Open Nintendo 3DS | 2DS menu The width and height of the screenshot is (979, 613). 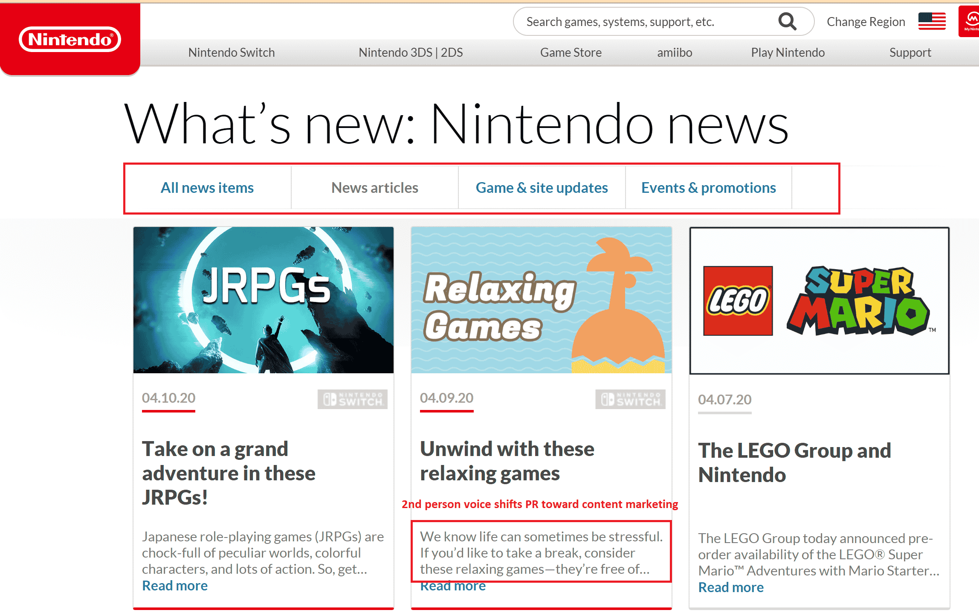pos(411,52)
